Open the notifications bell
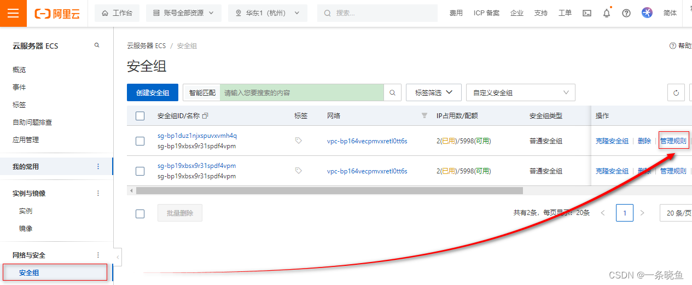The image size is (692, 285). pyautogui.click(x=607, y=13)
